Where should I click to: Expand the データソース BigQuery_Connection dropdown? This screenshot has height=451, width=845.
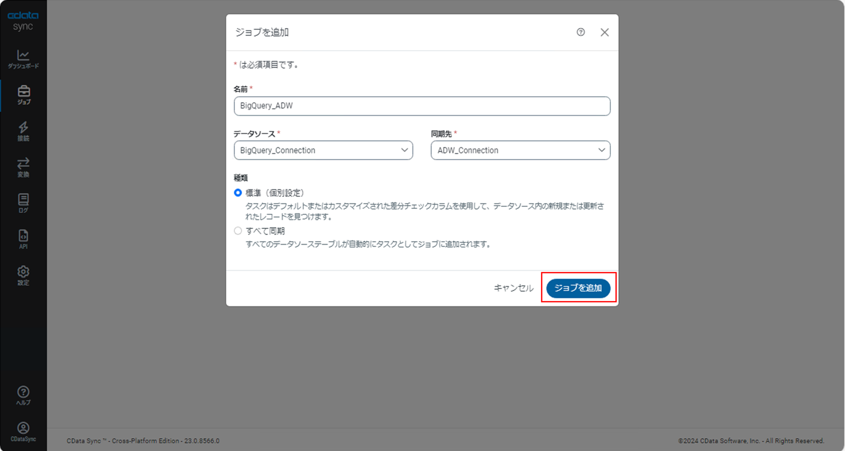[x=324, y=150]
